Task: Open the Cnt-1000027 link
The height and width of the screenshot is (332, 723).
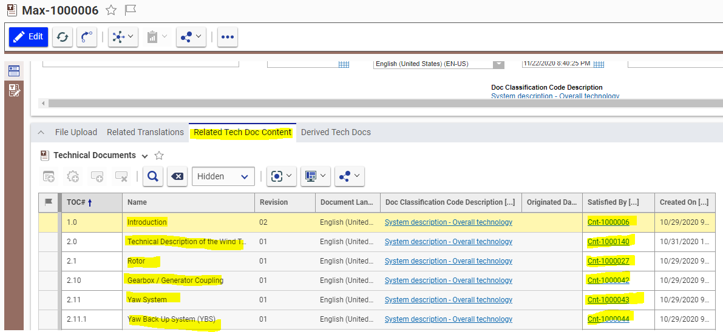Action: point(608,261)
